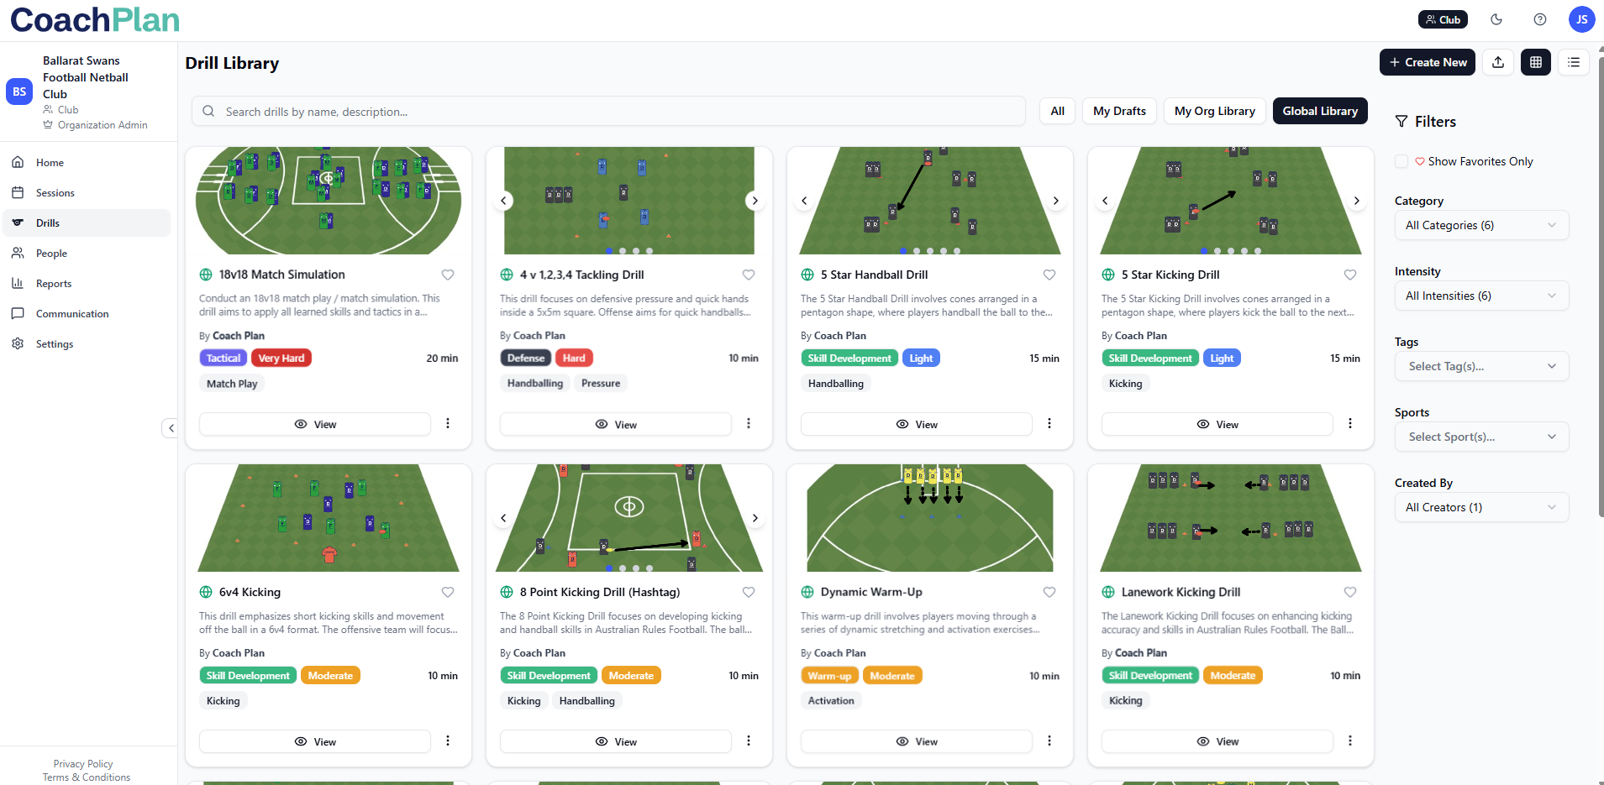Click the upload drills icon button
Viewport: 1604px width, 785px height.
(x=1498, y=62)
